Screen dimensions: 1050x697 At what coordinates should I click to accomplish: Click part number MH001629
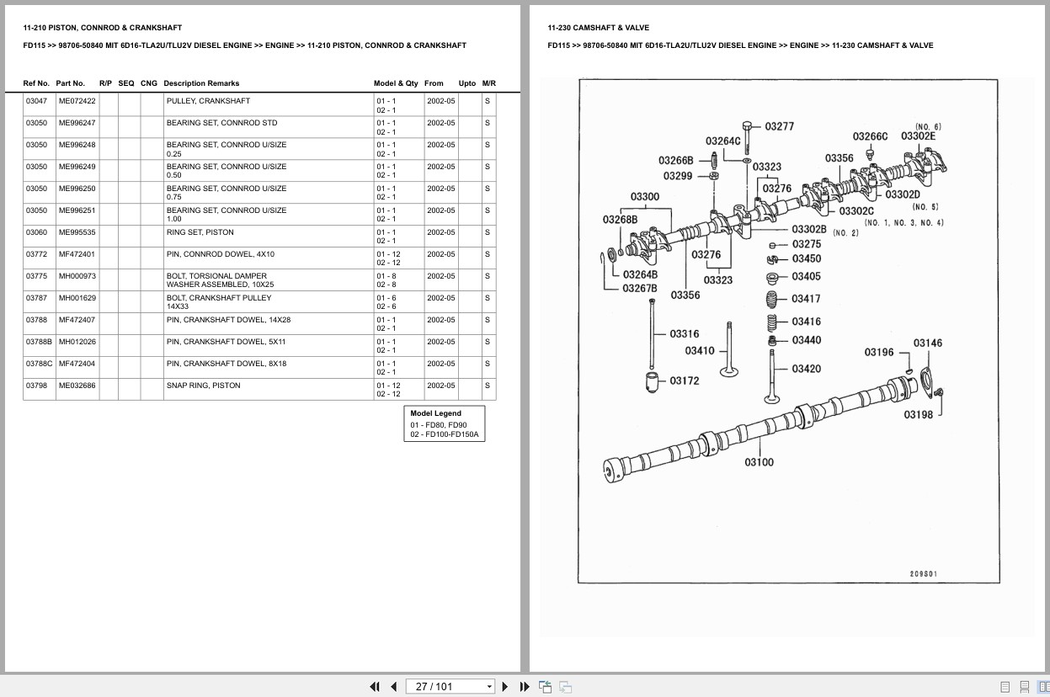click(x=77, y=298)
